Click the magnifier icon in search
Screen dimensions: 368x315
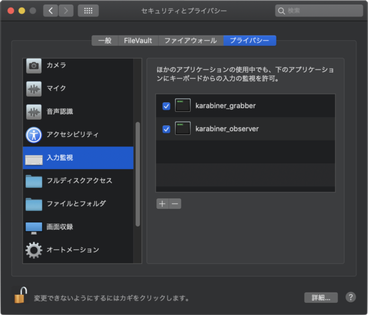[x=281, y=11]
